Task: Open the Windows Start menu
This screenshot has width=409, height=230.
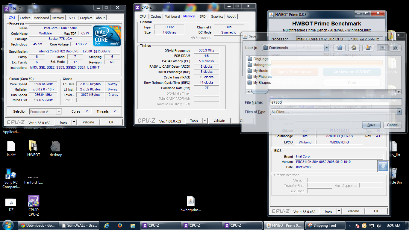Action: point(8,225)
